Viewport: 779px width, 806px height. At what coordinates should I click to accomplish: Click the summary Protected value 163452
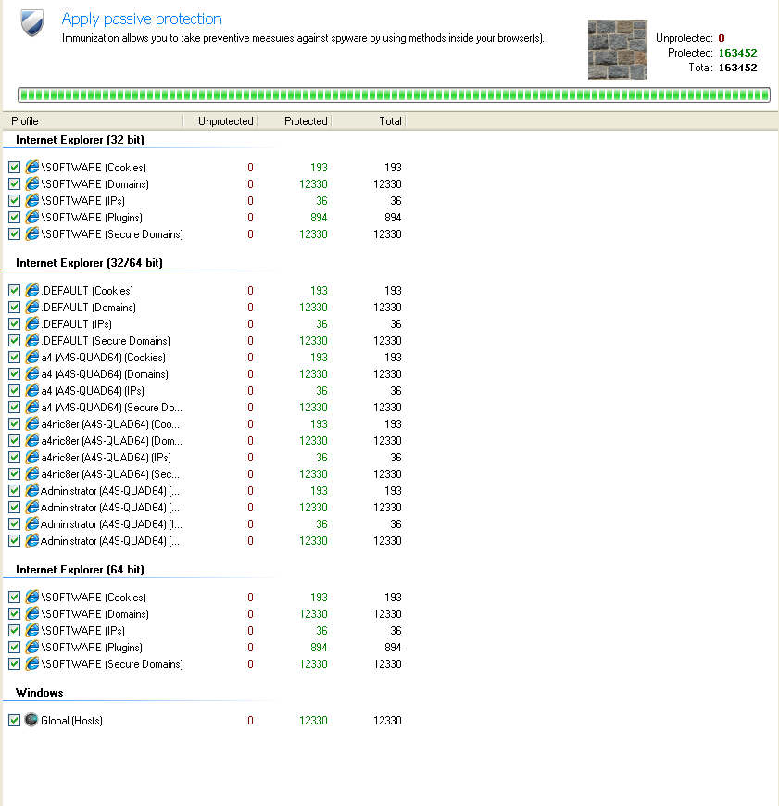click(x=737, y=53)
